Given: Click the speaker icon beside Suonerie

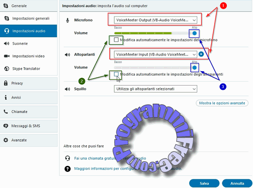Looking at the screenshot, I should click(7, 43).
